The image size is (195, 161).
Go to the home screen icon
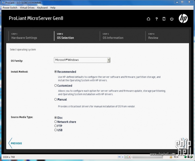pos(148,19)
